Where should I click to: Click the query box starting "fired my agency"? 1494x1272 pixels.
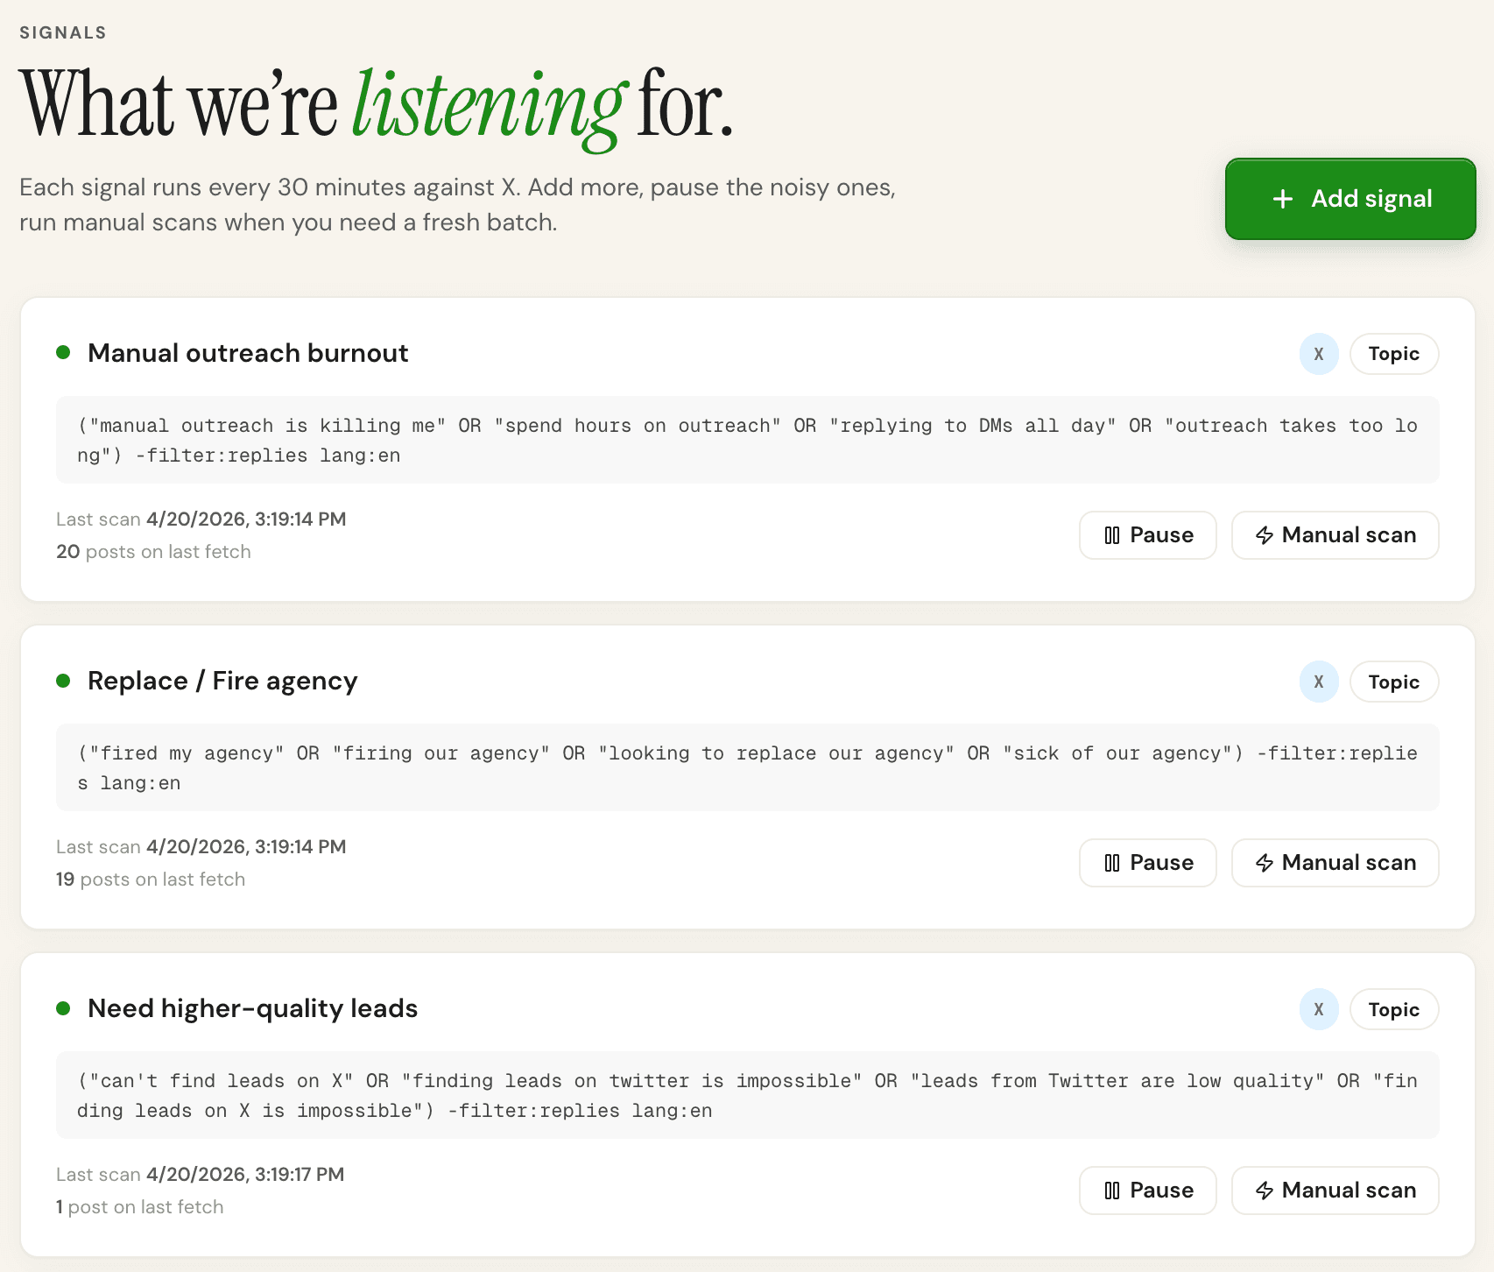(x=748, y=767)
